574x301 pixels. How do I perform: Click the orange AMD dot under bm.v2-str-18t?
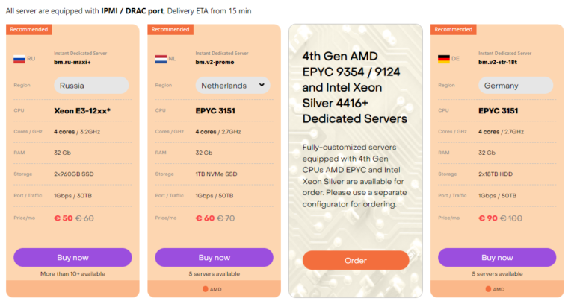tap(489, 289)
